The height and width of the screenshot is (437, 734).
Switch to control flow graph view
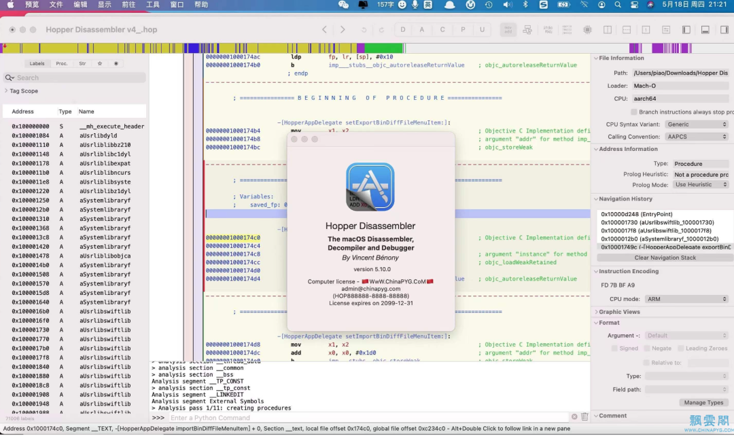[x=527, y=29]
